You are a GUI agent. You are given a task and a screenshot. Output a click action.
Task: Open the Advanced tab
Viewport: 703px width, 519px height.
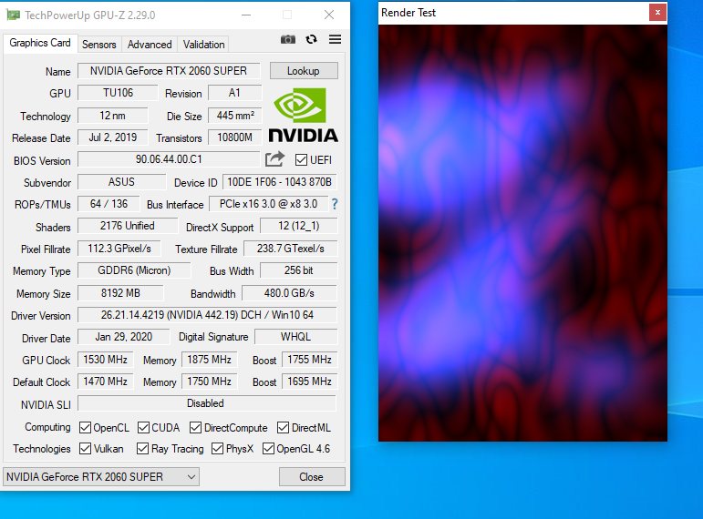[x=150, y=45]
